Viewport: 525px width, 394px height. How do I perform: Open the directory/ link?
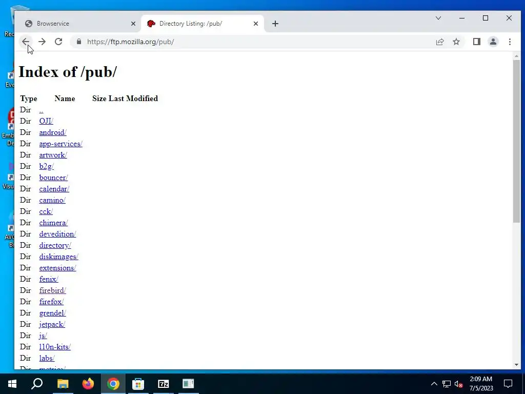coord(55,245)
